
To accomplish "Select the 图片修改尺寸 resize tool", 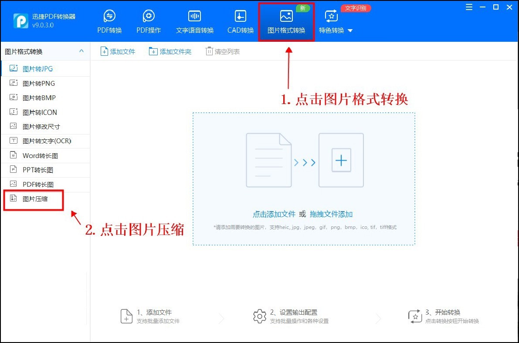I will point(39,126).
